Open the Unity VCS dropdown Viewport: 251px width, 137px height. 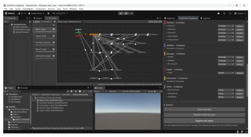pos(60,13)
